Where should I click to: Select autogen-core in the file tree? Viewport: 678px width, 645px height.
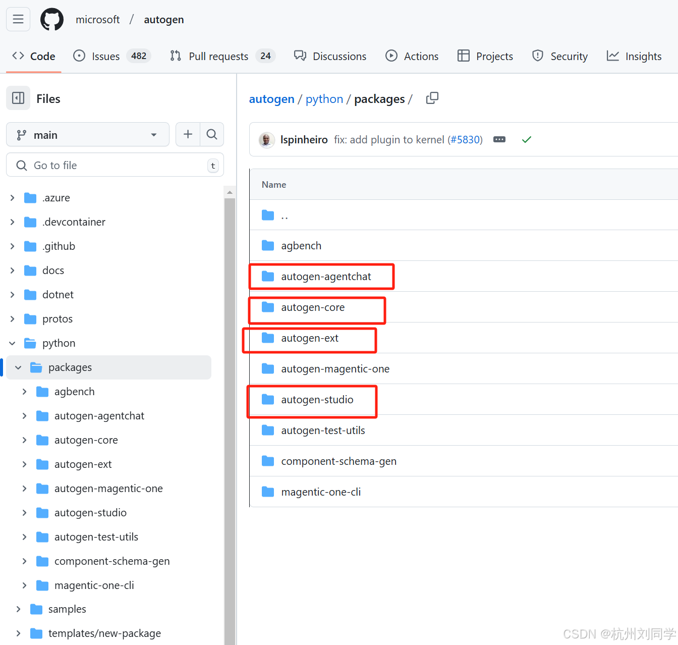coord(86,440)
